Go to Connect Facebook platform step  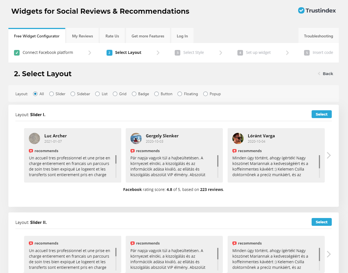[x=48, y=52]
